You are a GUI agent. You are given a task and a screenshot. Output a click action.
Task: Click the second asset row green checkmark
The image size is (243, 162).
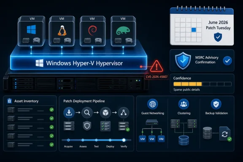pyautogui.click(x=51, y=119)
